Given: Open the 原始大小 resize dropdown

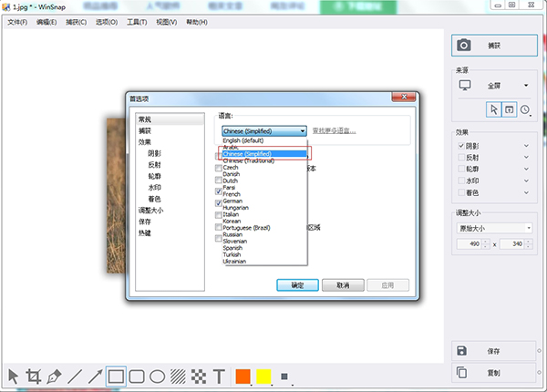Looking at the screenshot, I should (x=494, y=229).
